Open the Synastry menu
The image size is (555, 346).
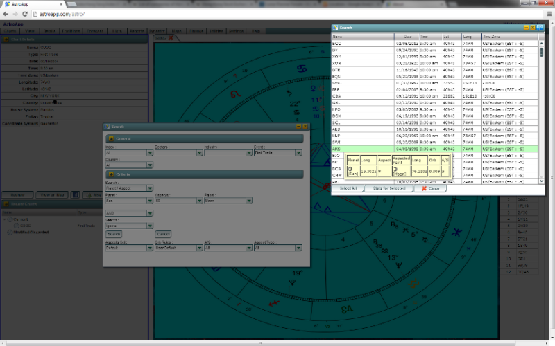(x=157, y=31)
